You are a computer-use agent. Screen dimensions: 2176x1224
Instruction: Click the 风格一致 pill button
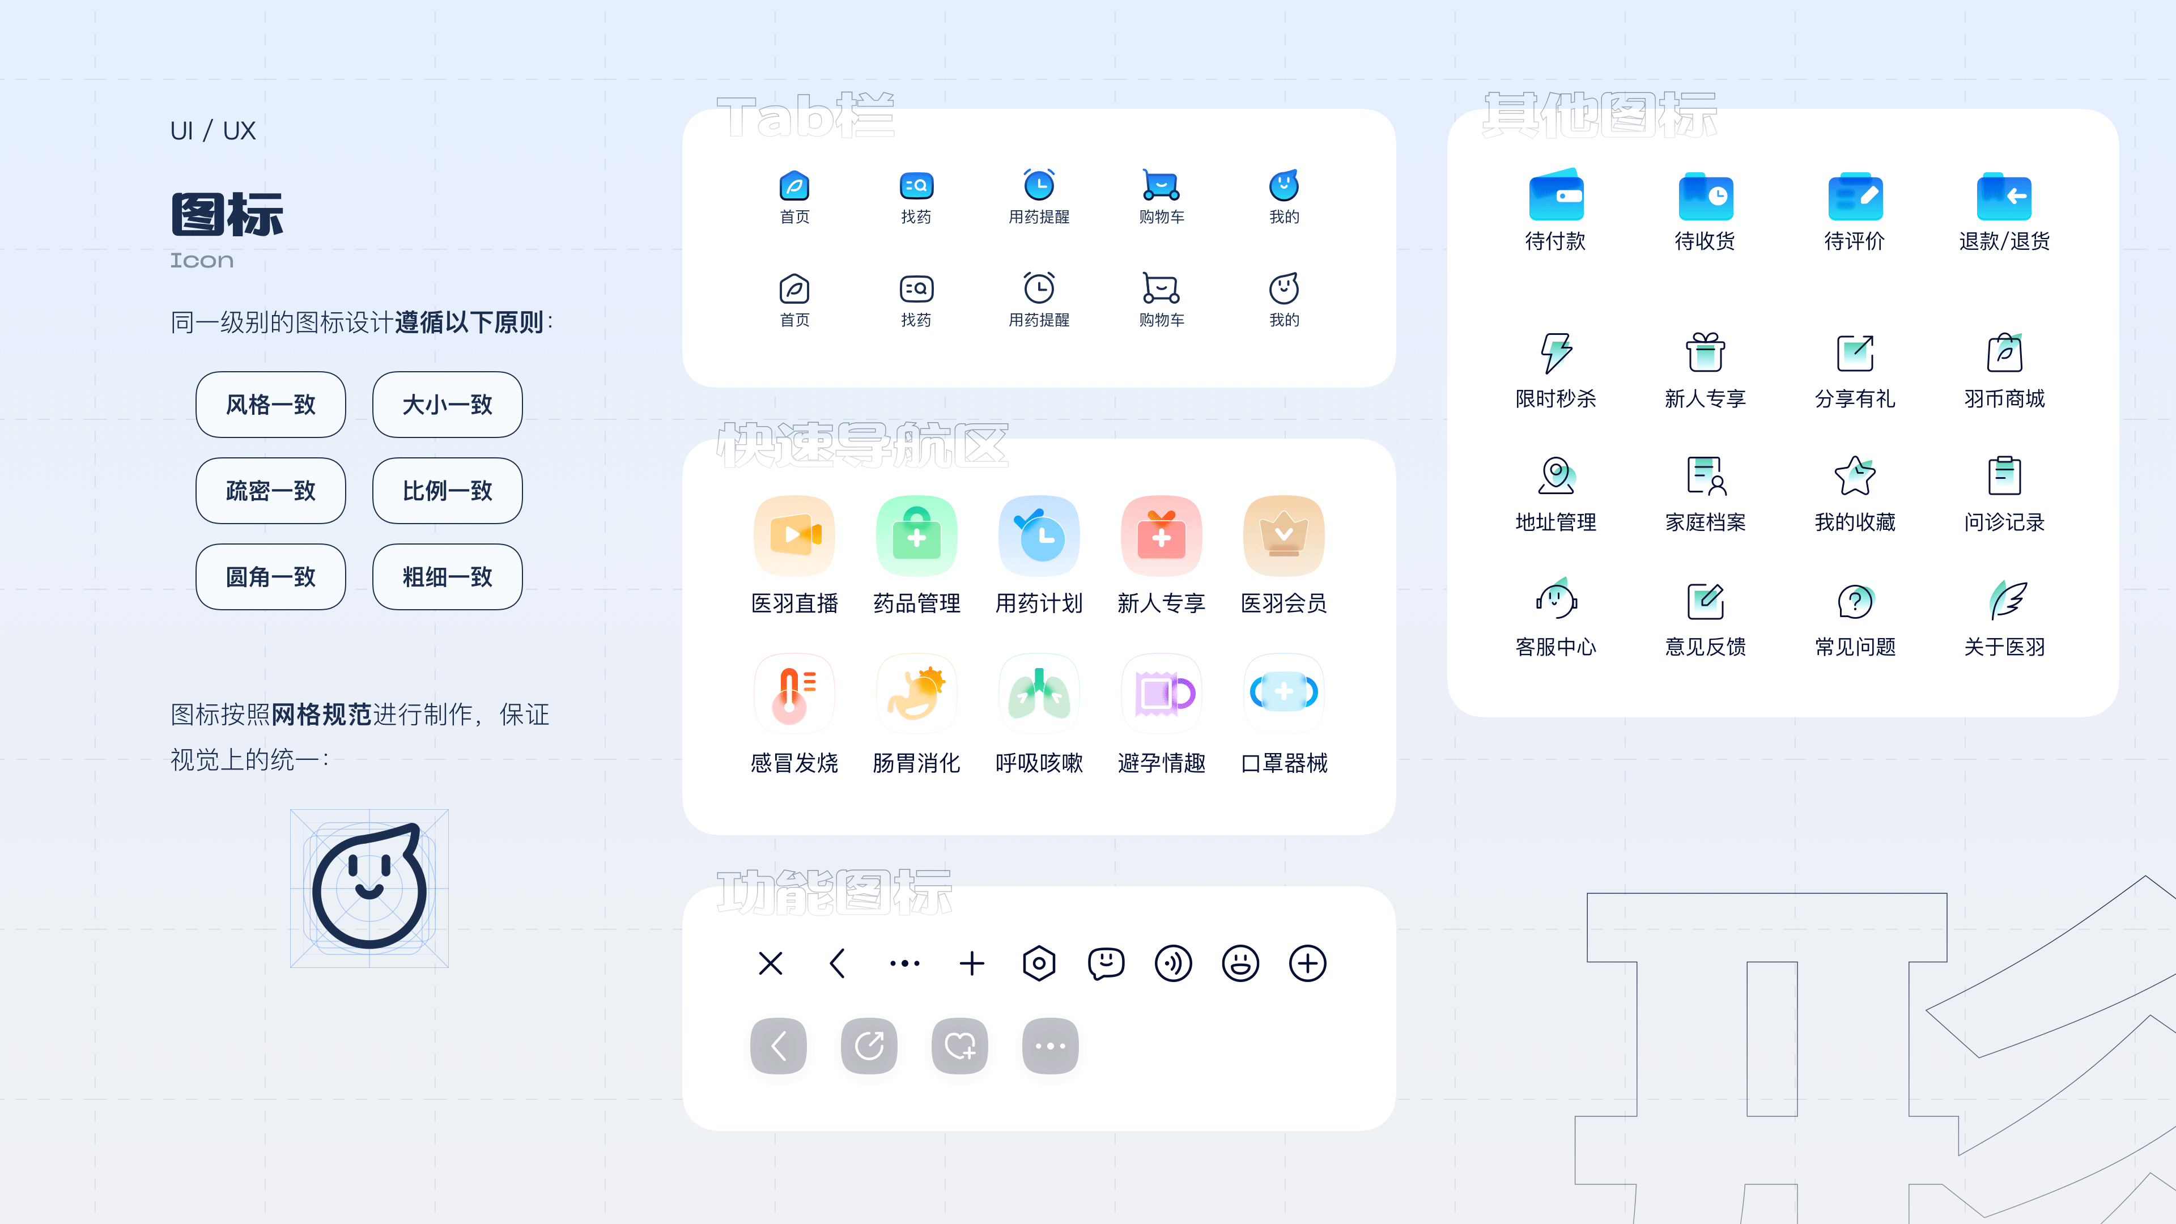click(x=270, y=405)
